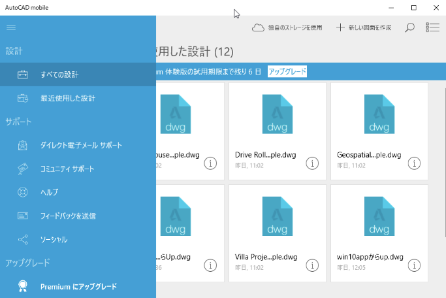Open the search magnifier
This screenshot has width=446, height=298.
click(x=409, y=27)
